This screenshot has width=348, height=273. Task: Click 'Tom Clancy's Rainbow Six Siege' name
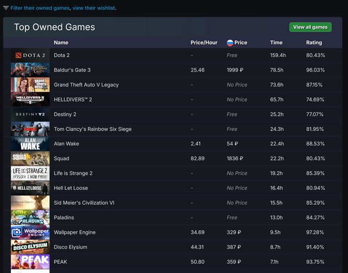(93, 129)
